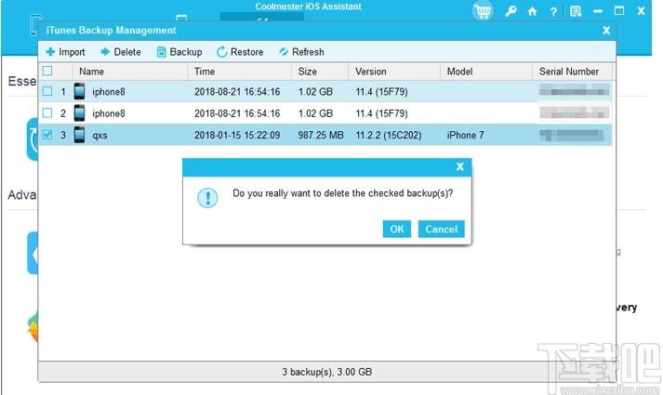Check the box for backup row 2

47,112
